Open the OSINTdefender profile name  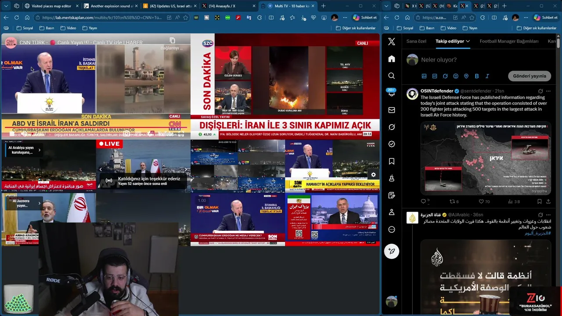click(x=437, y=91)
